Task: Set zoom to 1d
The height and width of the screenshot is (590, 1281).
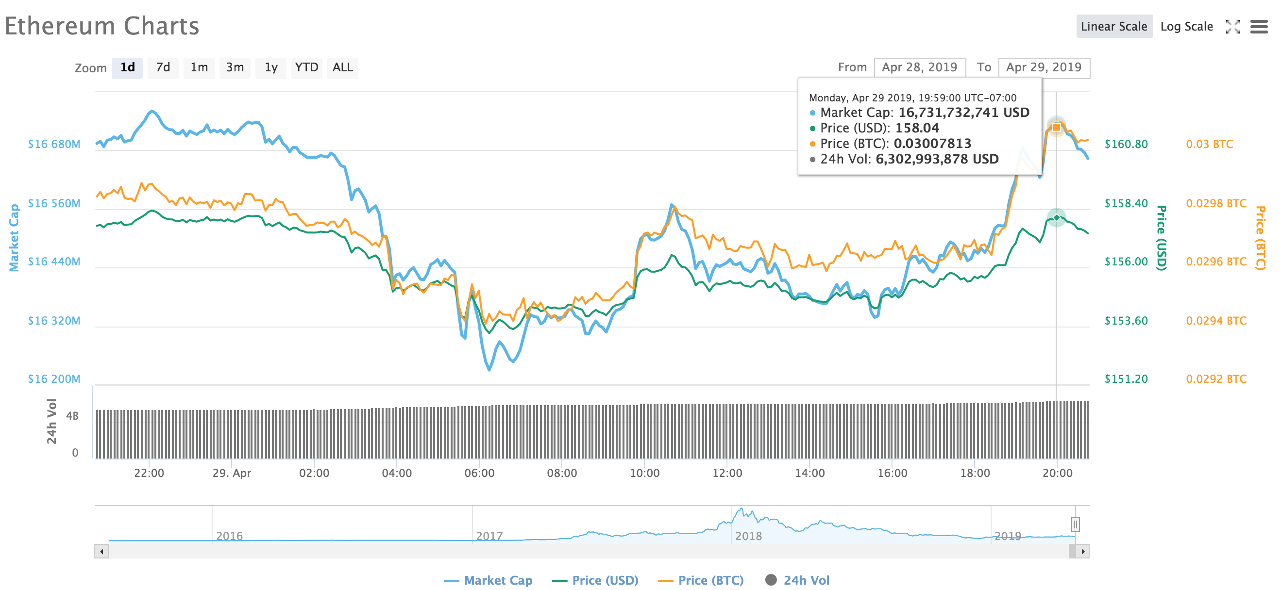Action: (127, 67)
